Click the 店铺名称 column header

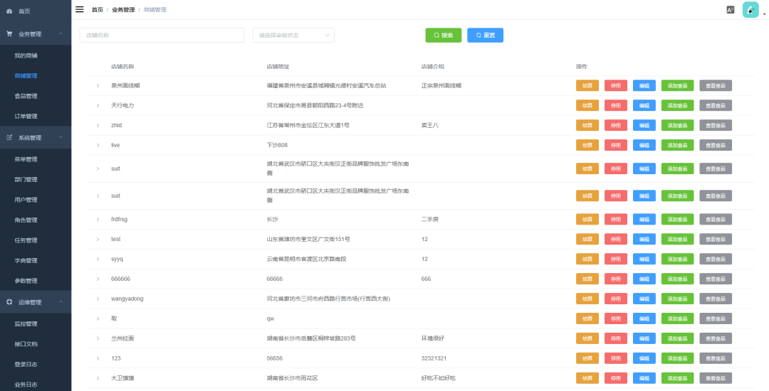[122, 67]
